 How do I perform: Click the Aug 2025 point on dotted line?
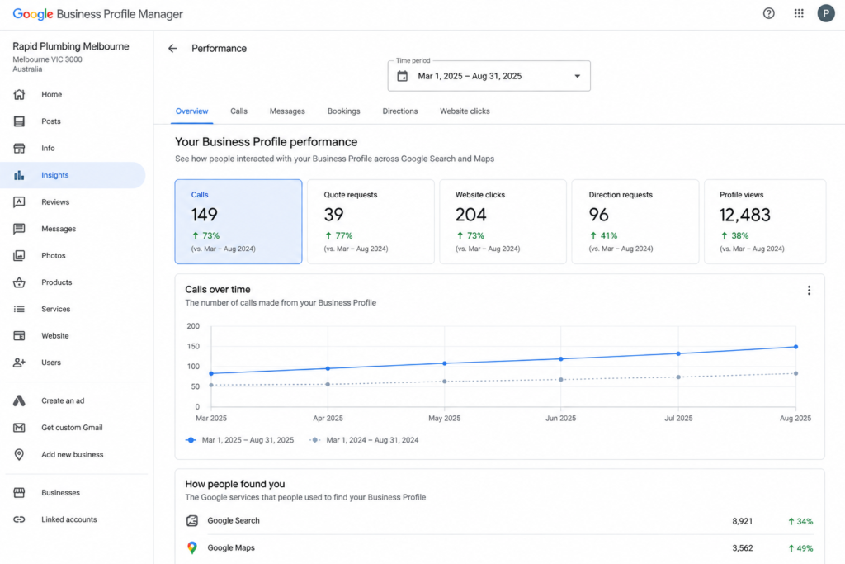[795, 373]
